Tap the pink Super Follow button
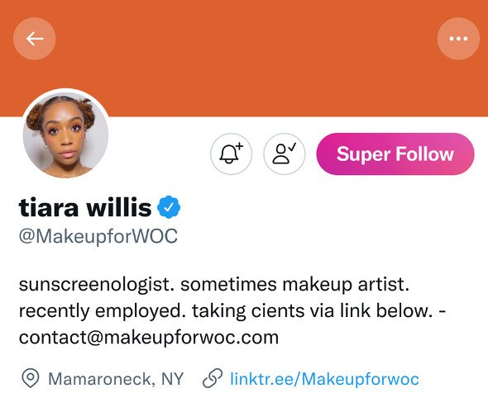The width and height of the screenshot is (488, 393). pyautogui.click(x=395, y=154)
